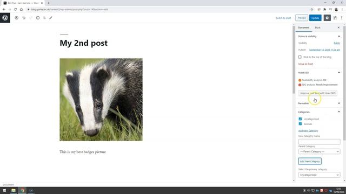This screenshot has width=346, height=194.
Task: Click the Preview button
Action: coord(302,18)
